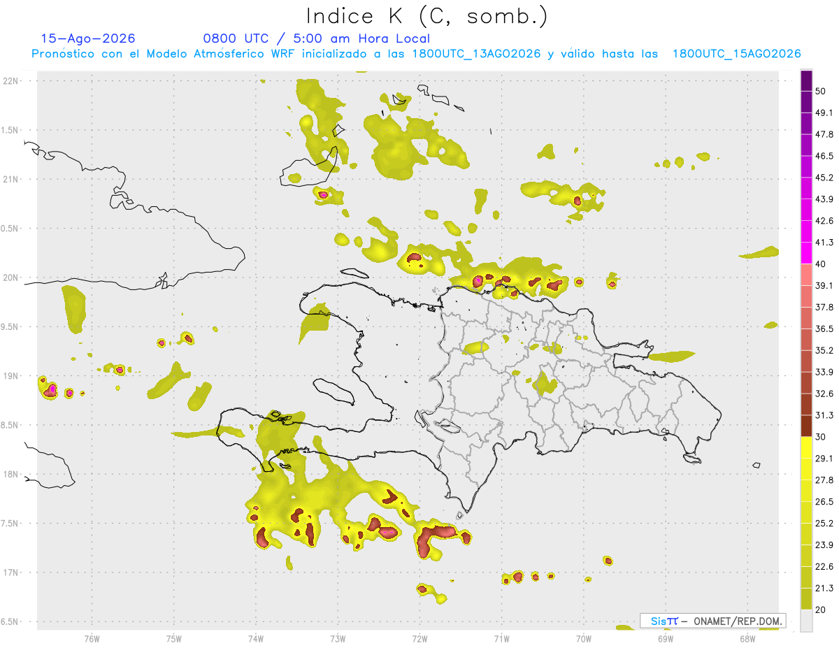Click the color scale value 31.3
This screenshot has height=648, width=839.
tap(824, 415)
